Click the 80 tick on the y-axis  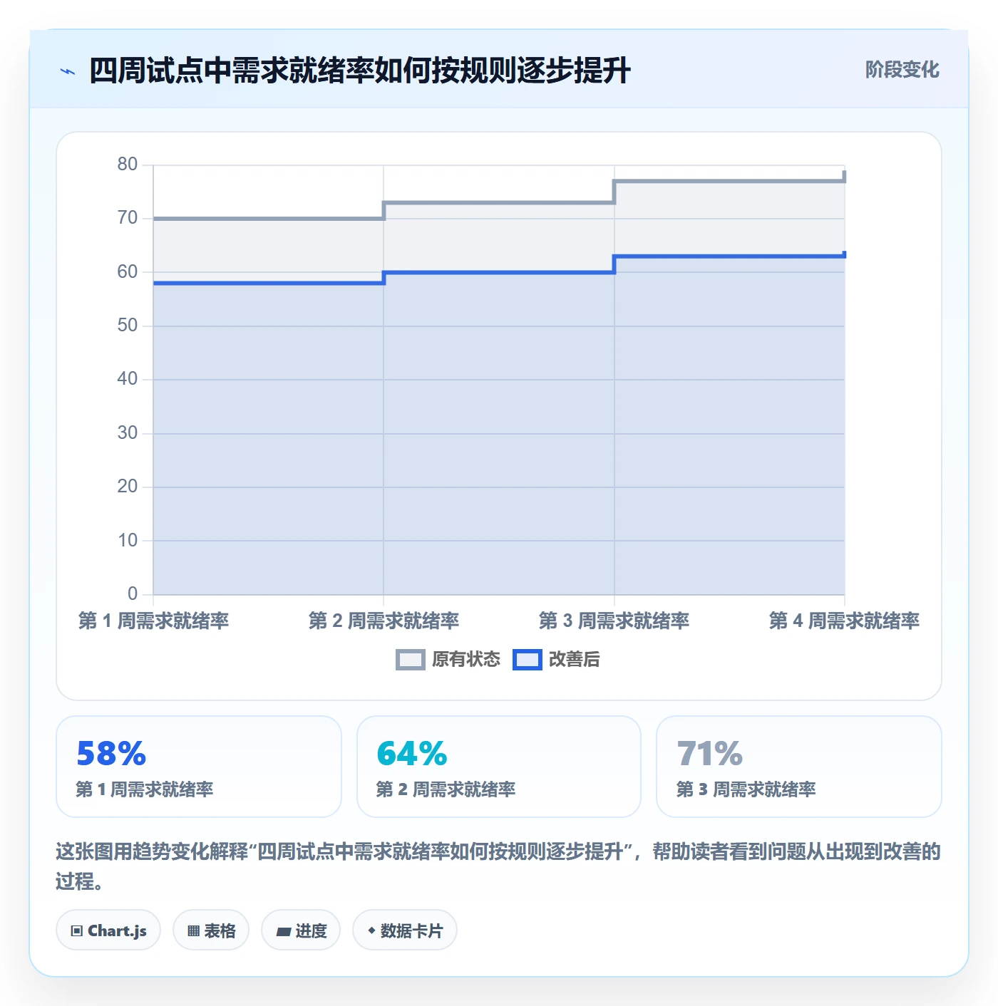coord(128,165)
